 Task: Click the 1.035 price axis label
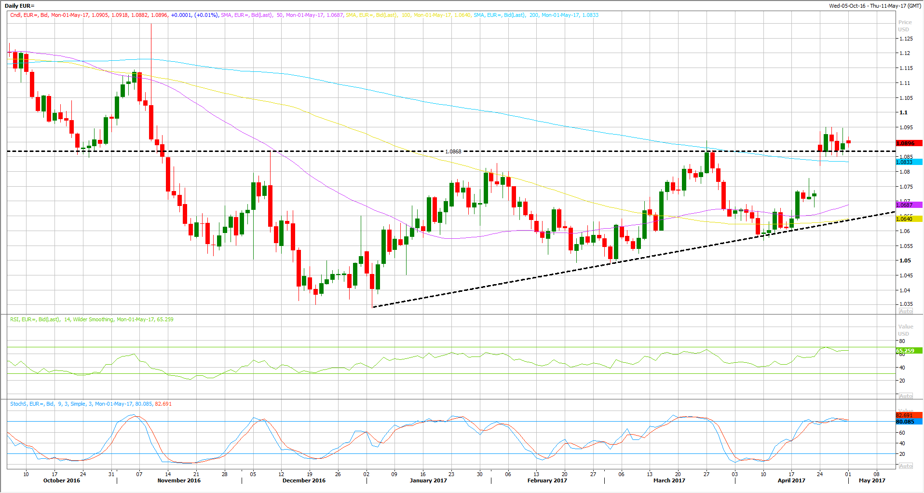click(906, 304)
